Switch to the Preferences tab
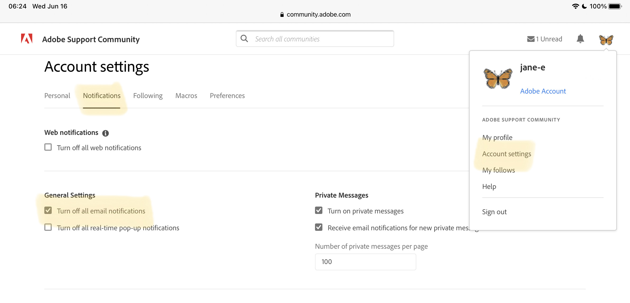This screenshot has height=303, width=630. pos(227,96)
